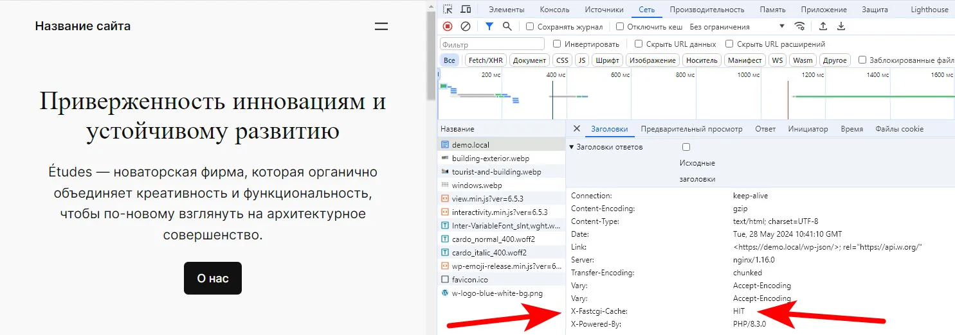955x335 pixels.
Task: Select the demo.local request row
Action: coord(501,145)
